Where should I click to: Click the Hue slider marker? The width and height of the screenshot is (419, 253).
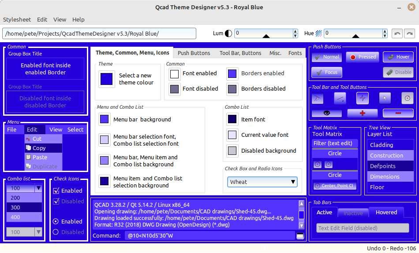point(355,36)
